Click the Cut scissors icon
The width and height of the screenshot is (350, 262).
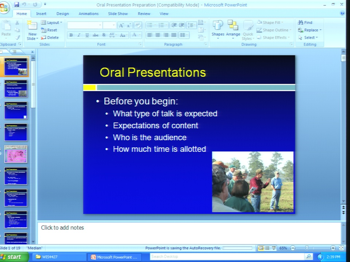(17, 23)
